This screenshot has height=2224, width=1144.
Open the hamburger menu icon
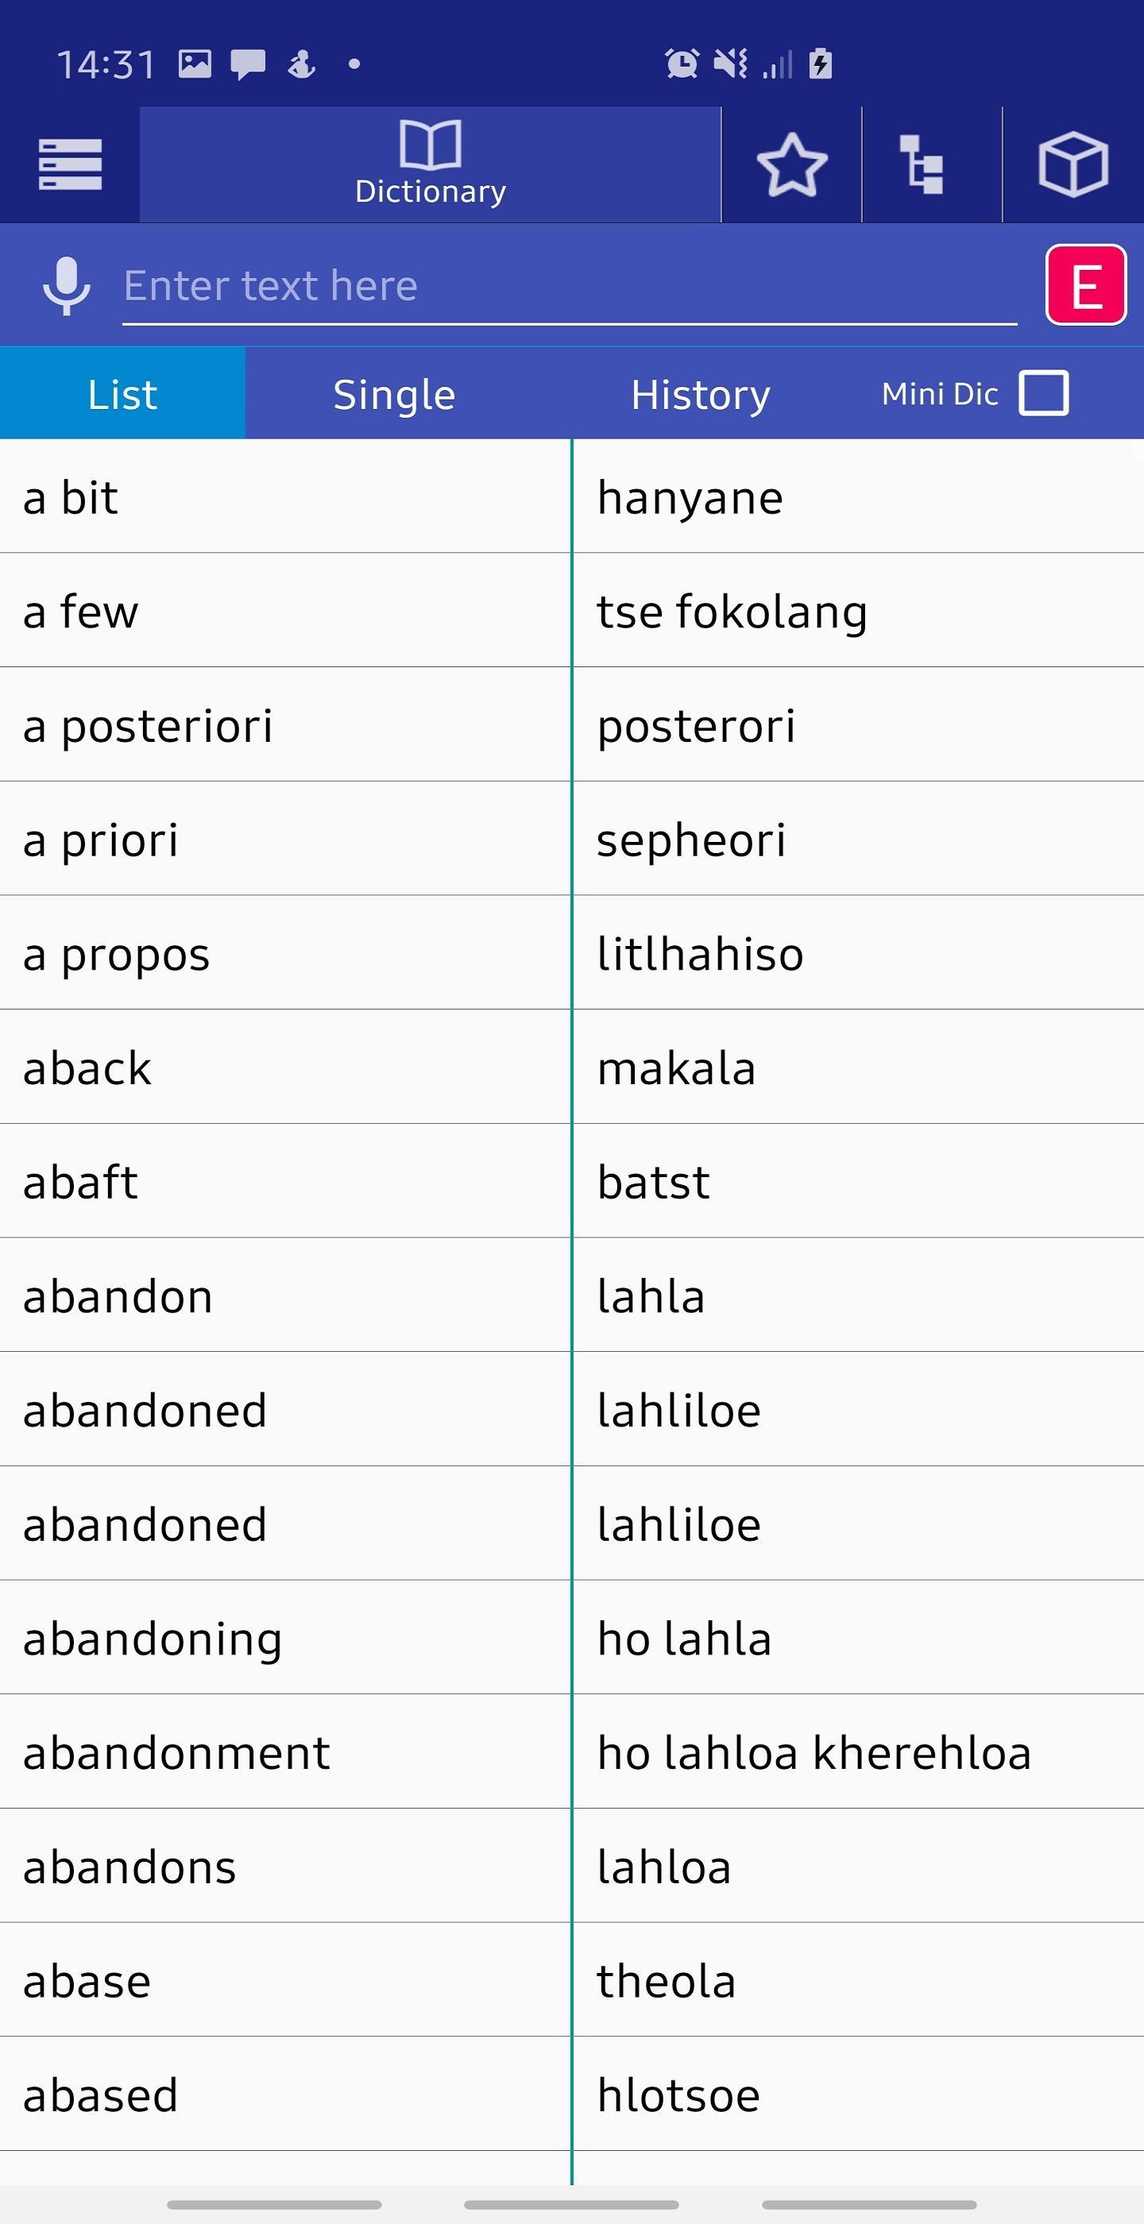70,164
